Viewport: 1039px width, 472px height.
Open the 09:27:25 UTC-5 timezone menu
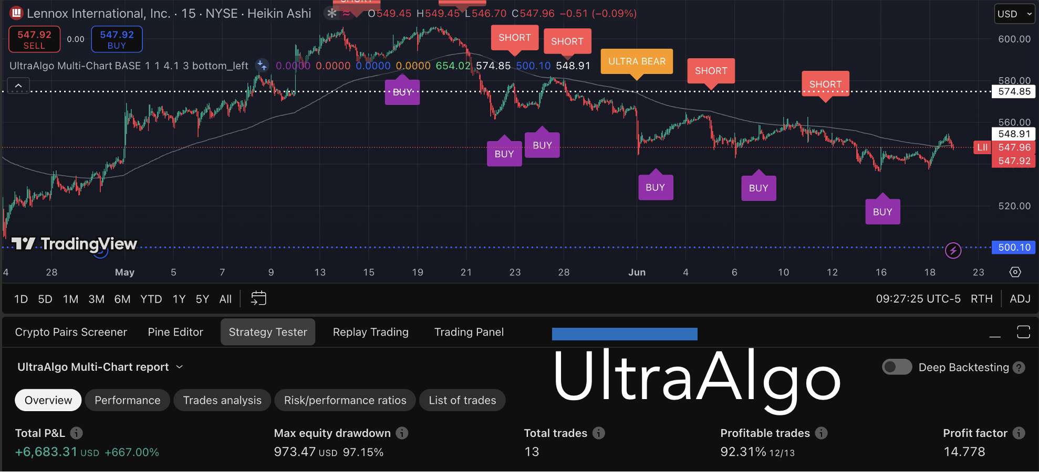[x=918, y=299]
